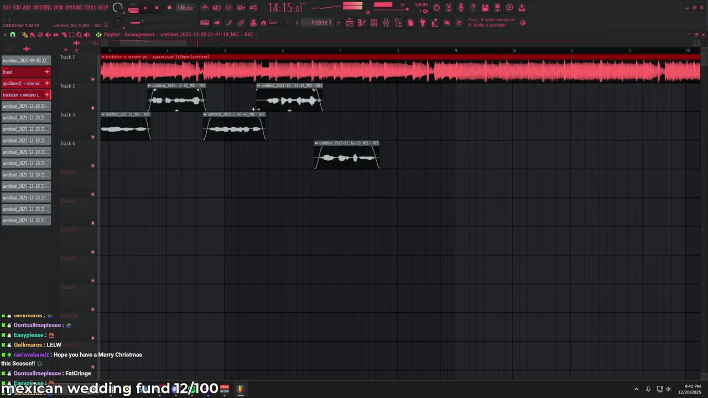Open the Line snap dropdown
The width and height of the screenshot is (708, 398).
[279, 23]
